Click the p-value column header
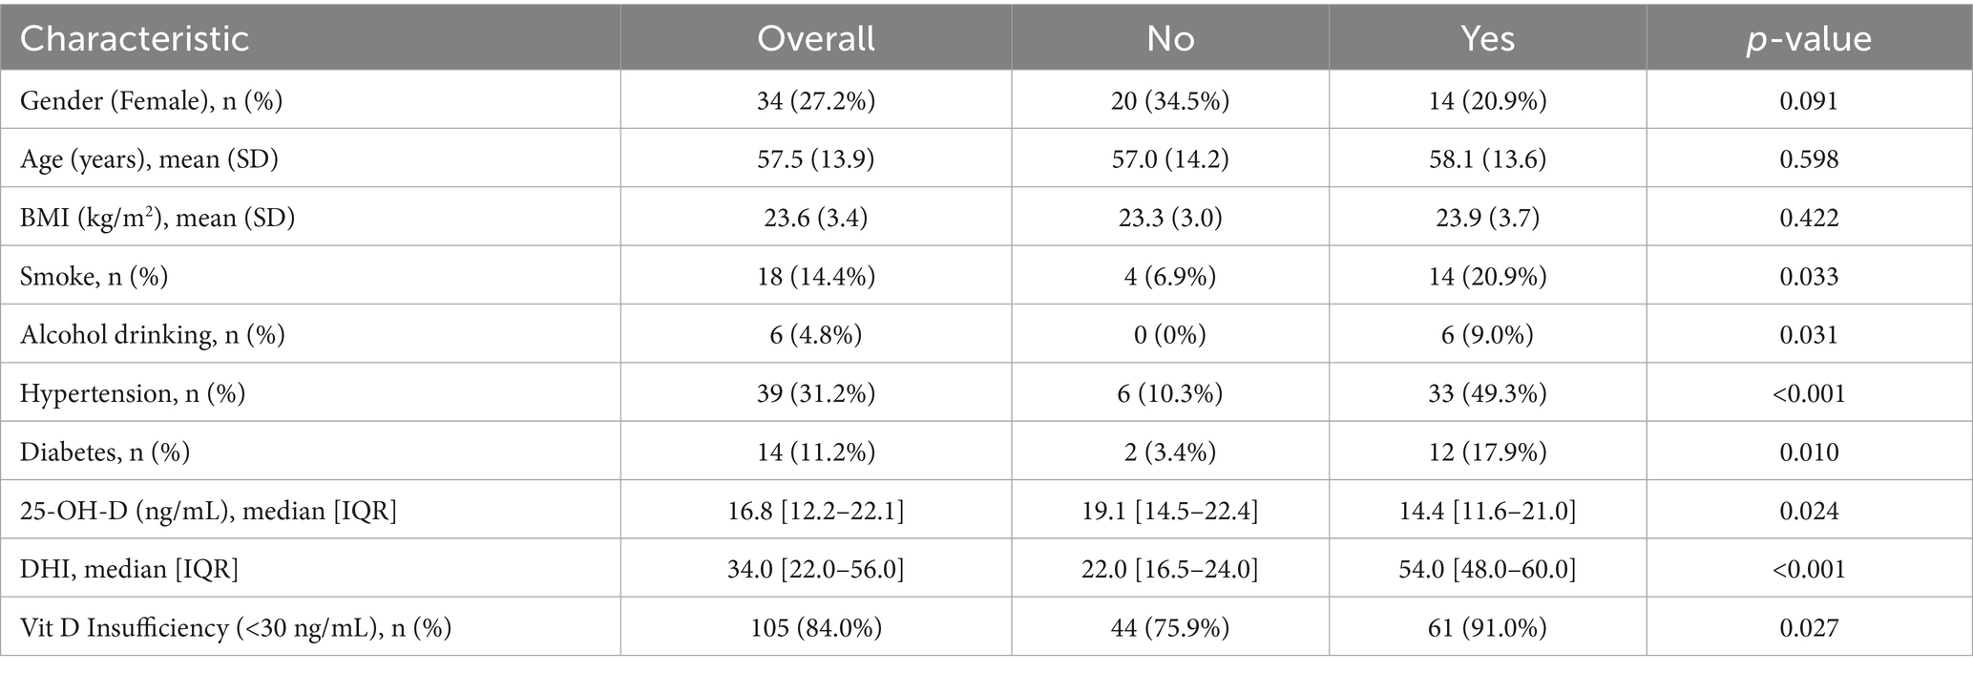Image resolution: width=1973 pixels, height=673 pixels. [x=1808, y=38]
